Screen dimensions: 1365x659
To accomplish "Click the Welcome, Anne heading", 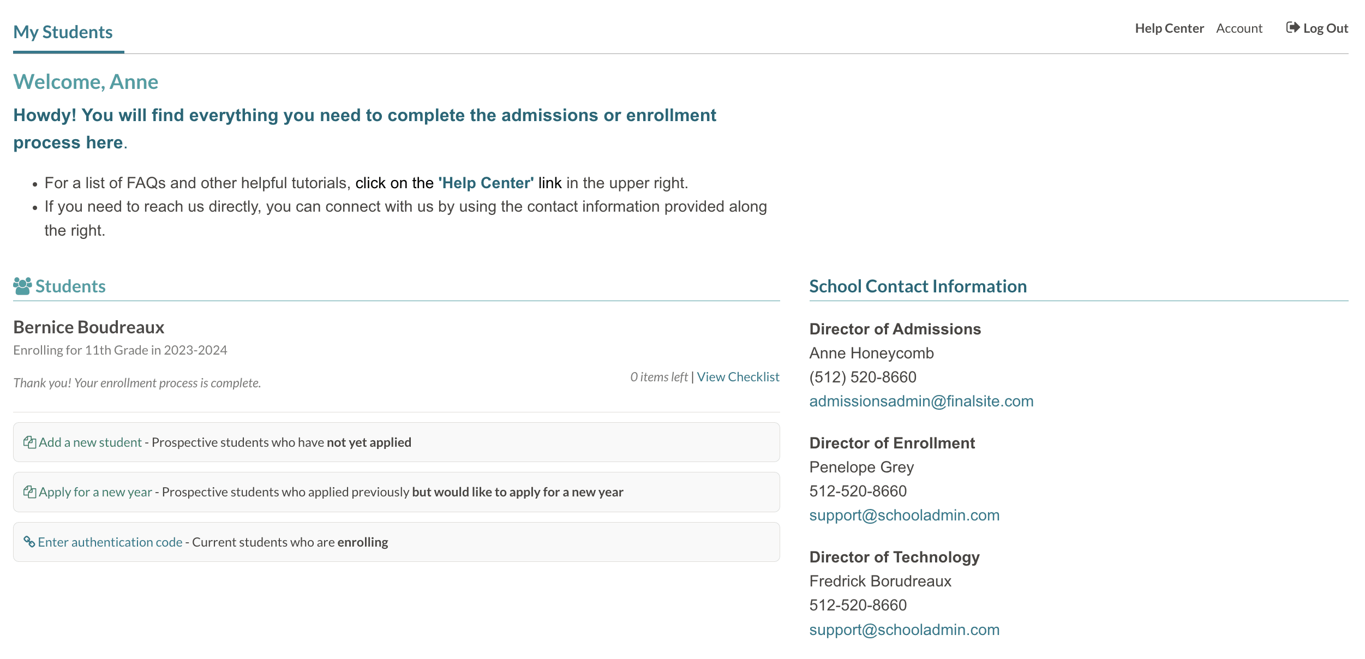I will [86, 82].
